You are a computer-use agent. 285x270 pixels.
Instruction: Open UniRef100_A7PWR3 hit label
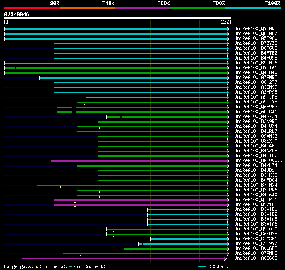pos(256,78)
